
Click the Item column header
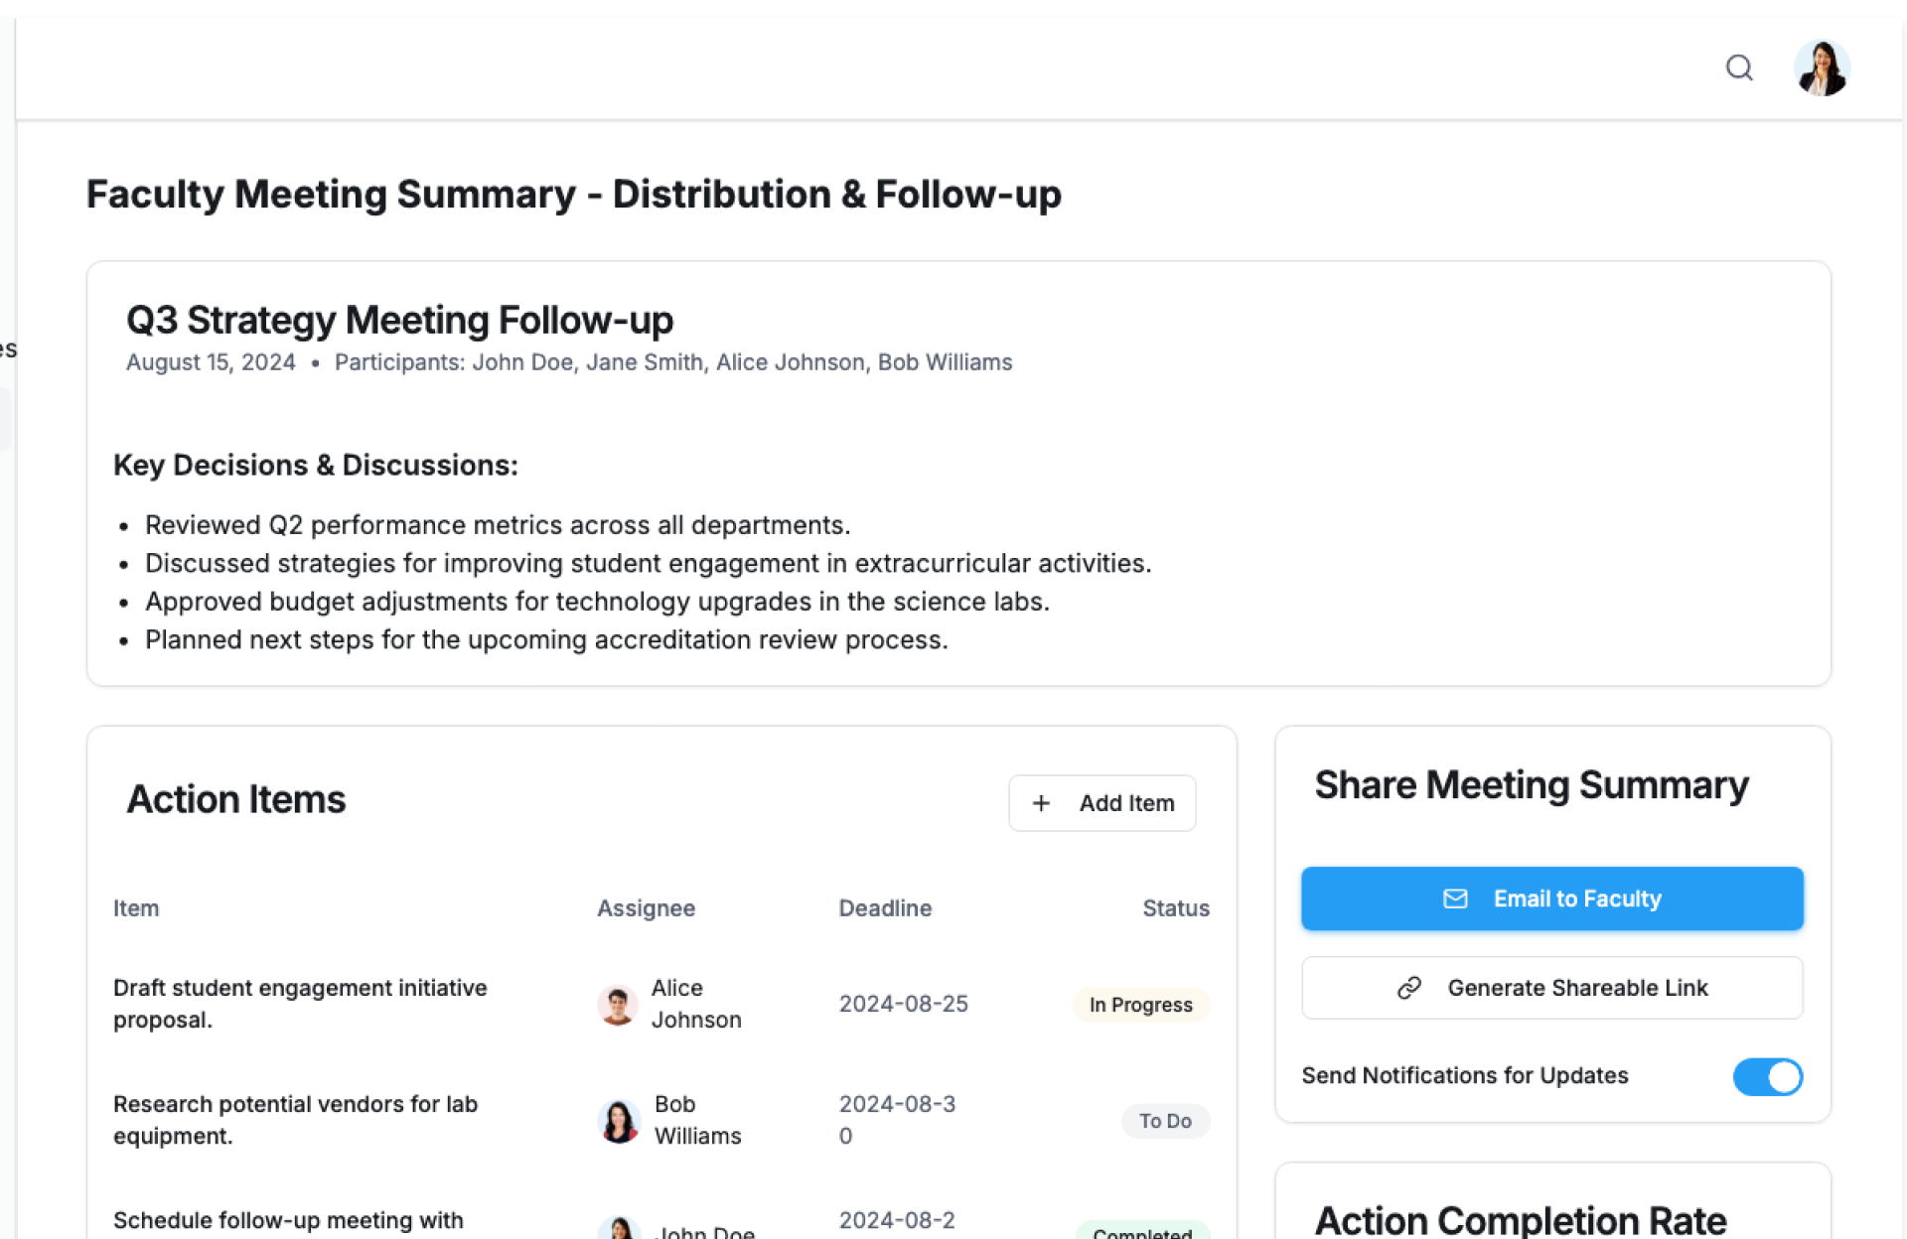[136, 908]
